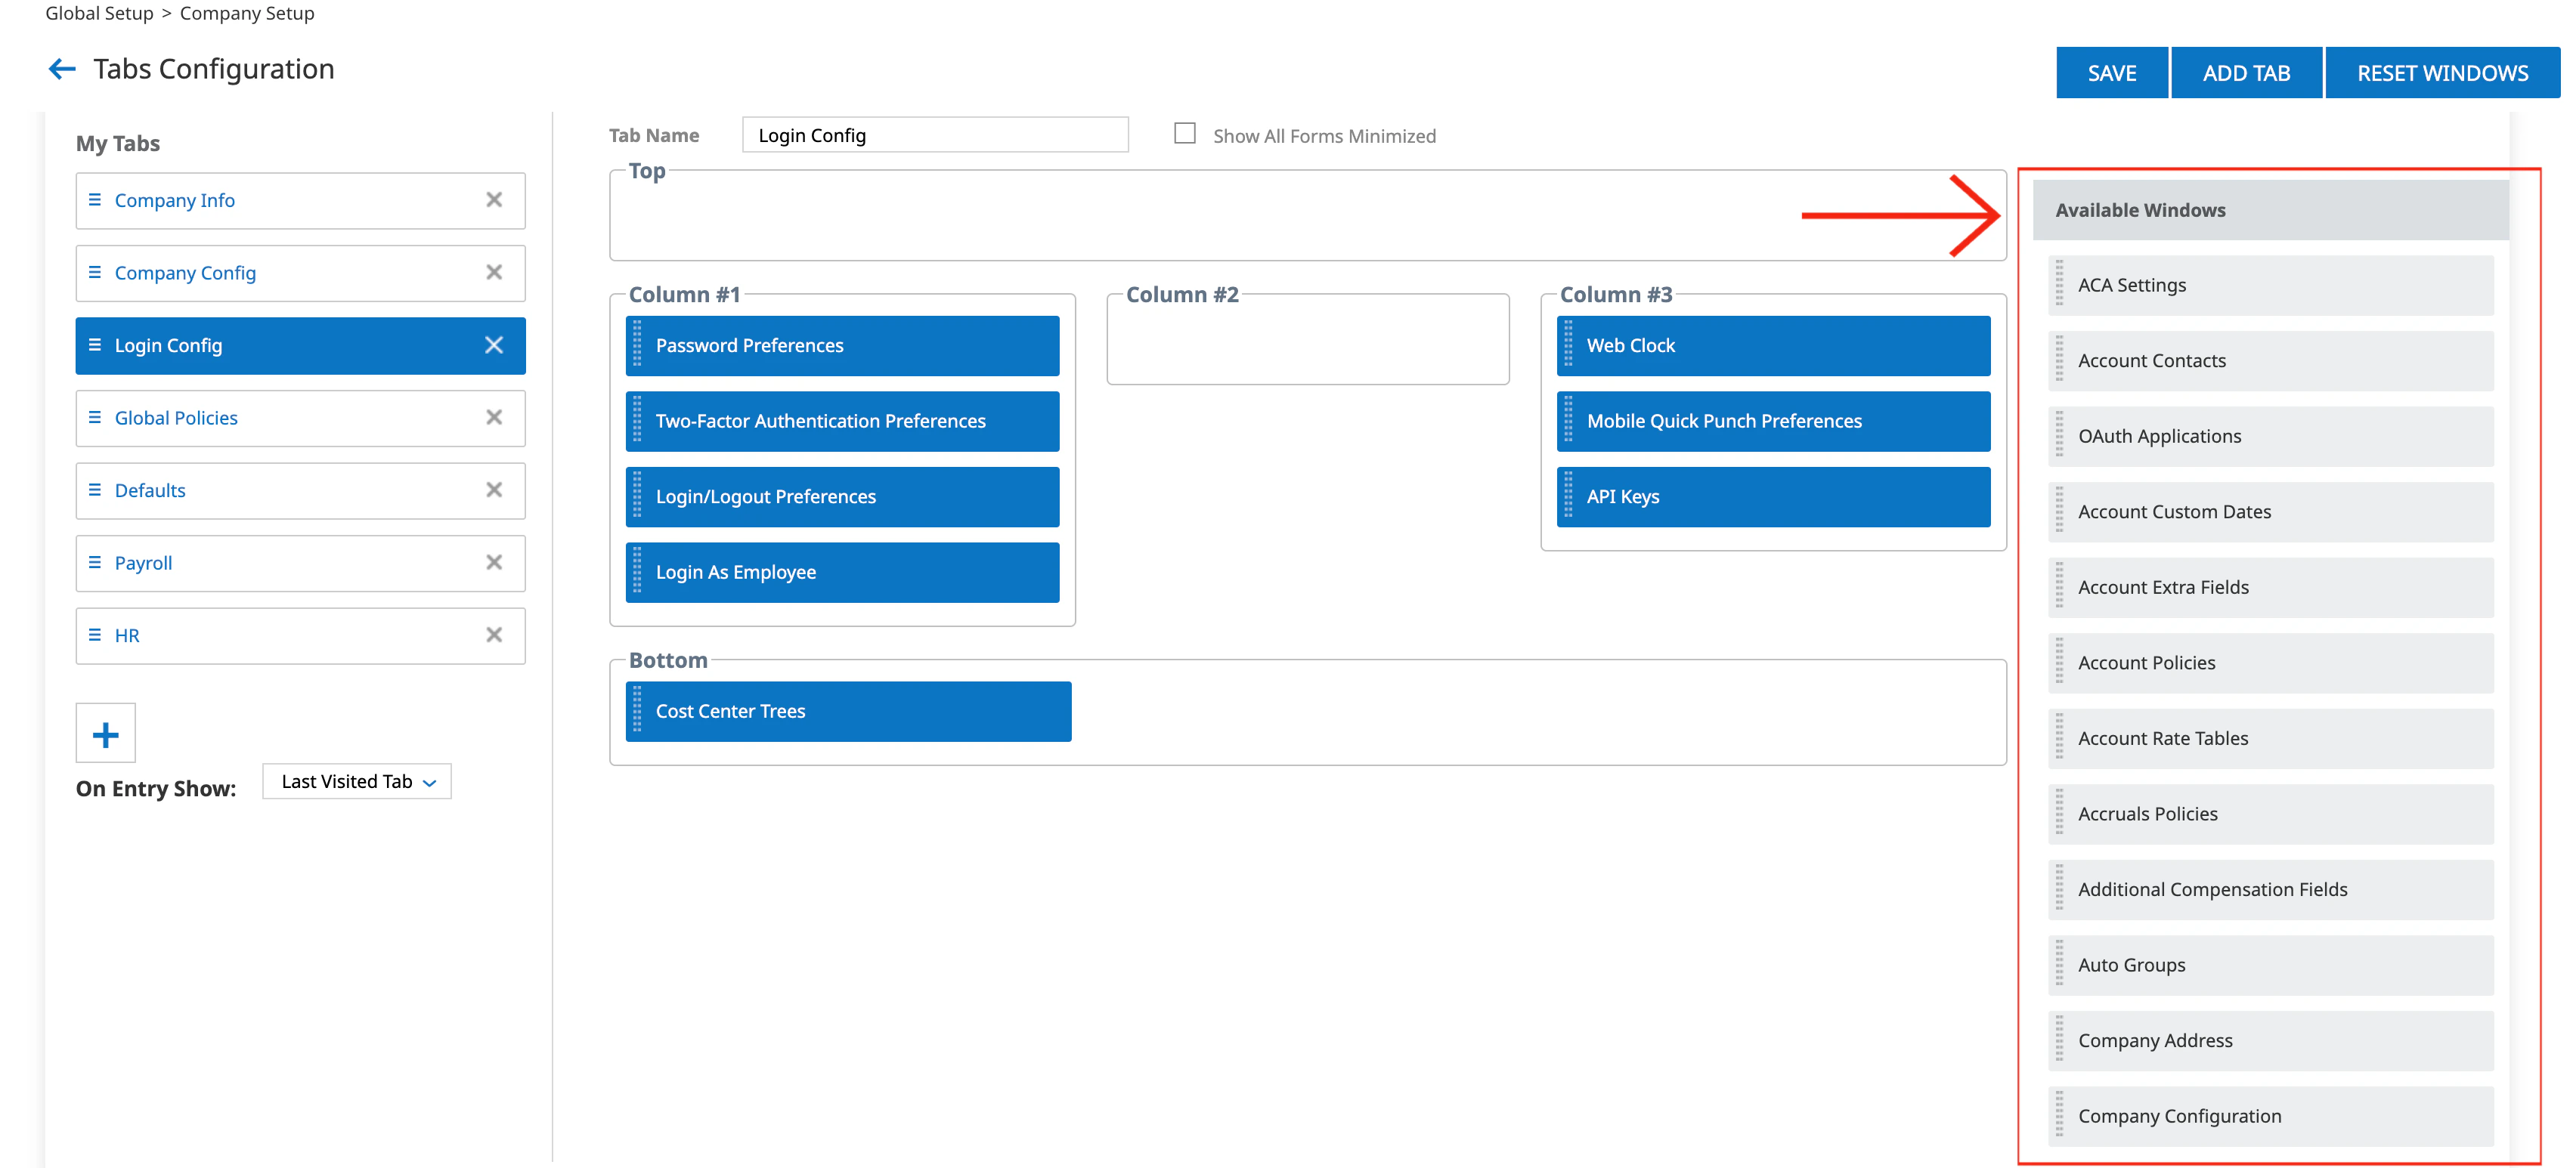Remove the Company Info tab with X
The width and height of the screenshot is (2573, 1168).
click(x=494, y=199)
